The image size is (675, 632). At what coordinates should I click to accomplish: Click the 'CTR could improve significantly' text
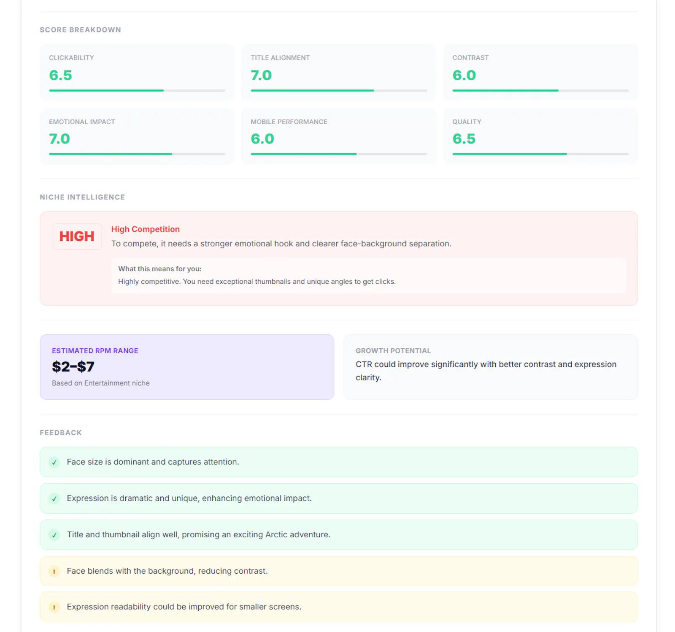(x=486, y=371)
